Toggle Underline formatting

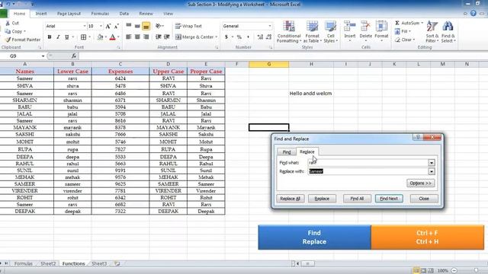66,37
